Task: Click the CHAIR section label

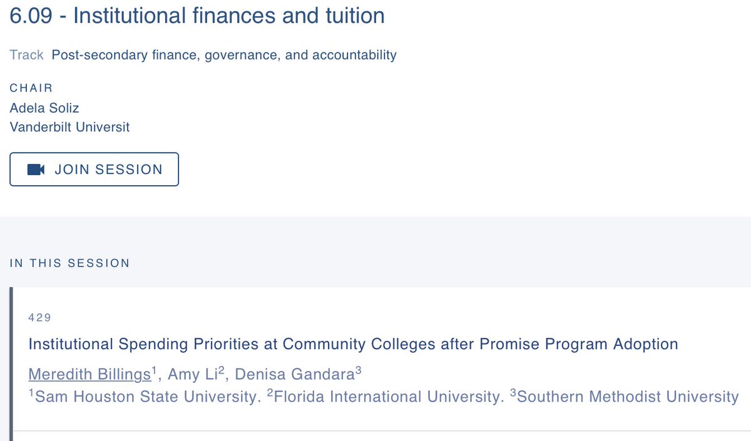Action: (31, 88)
